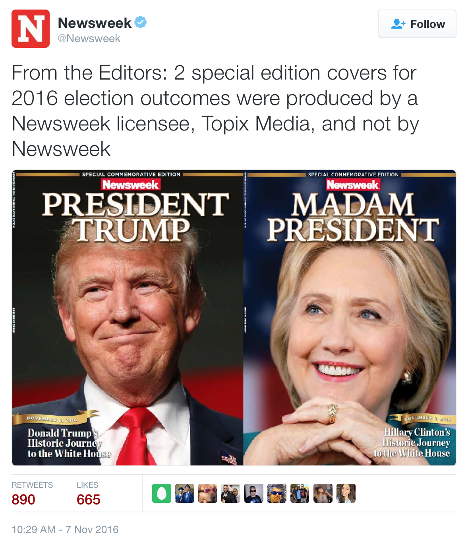Open avatar of man in blue sunglasses
This screenshot has height=545, width=468.
277,493
